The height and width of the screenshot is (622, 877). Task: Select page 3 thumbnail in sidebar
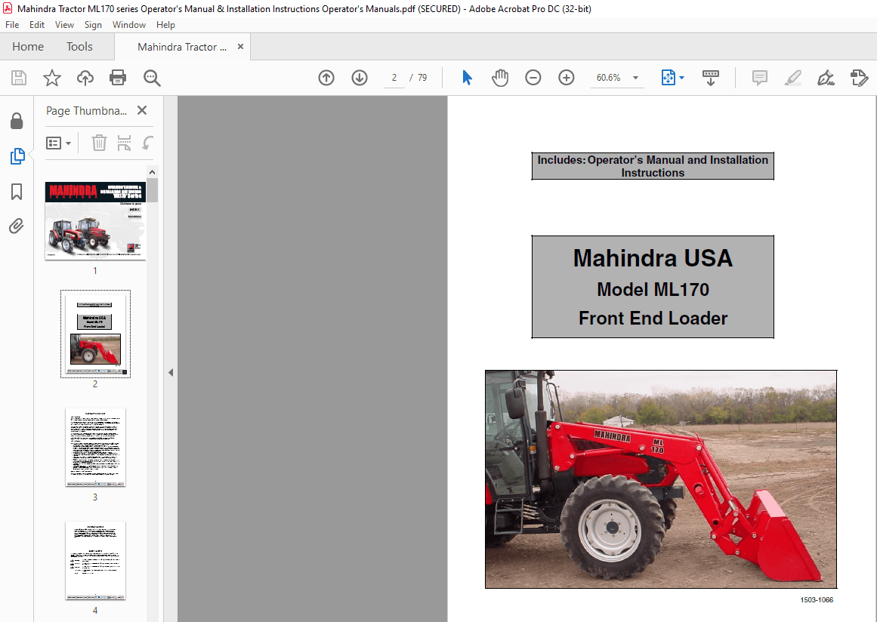[95, 448]
